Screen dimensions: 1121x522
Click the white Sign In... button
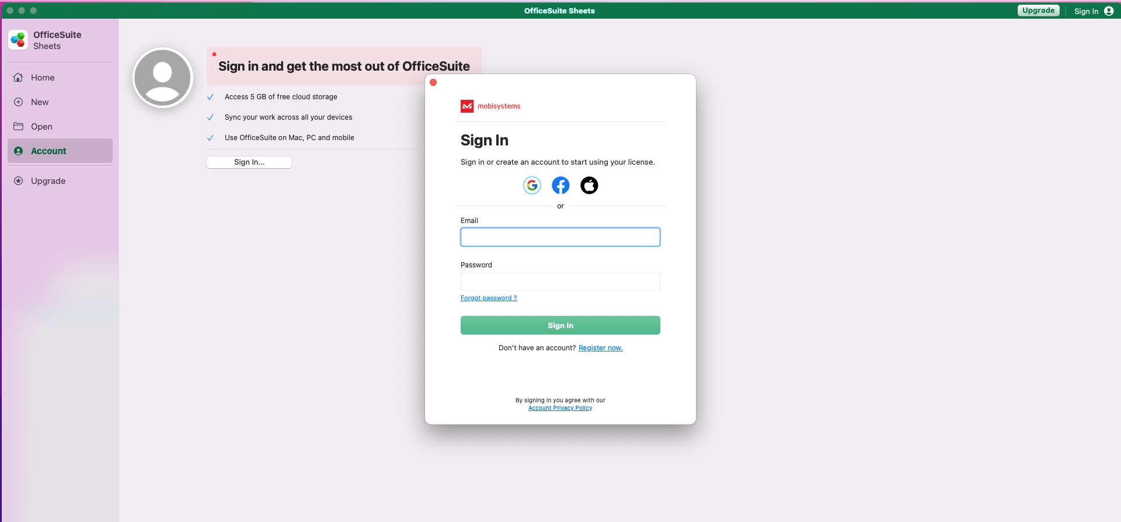249,162
